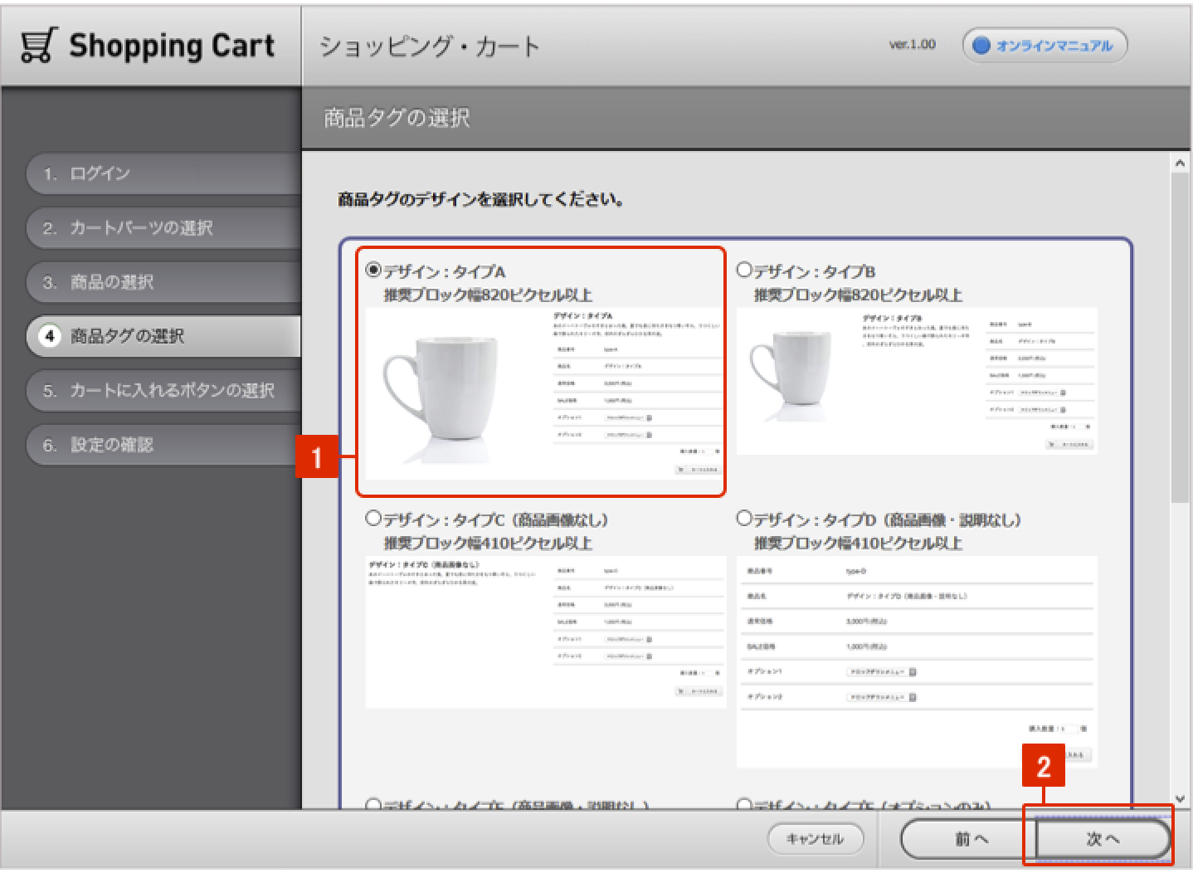The image size is (1193, 873).
Task: Click the 次へ next button
Action: [x=1103, y=839]
